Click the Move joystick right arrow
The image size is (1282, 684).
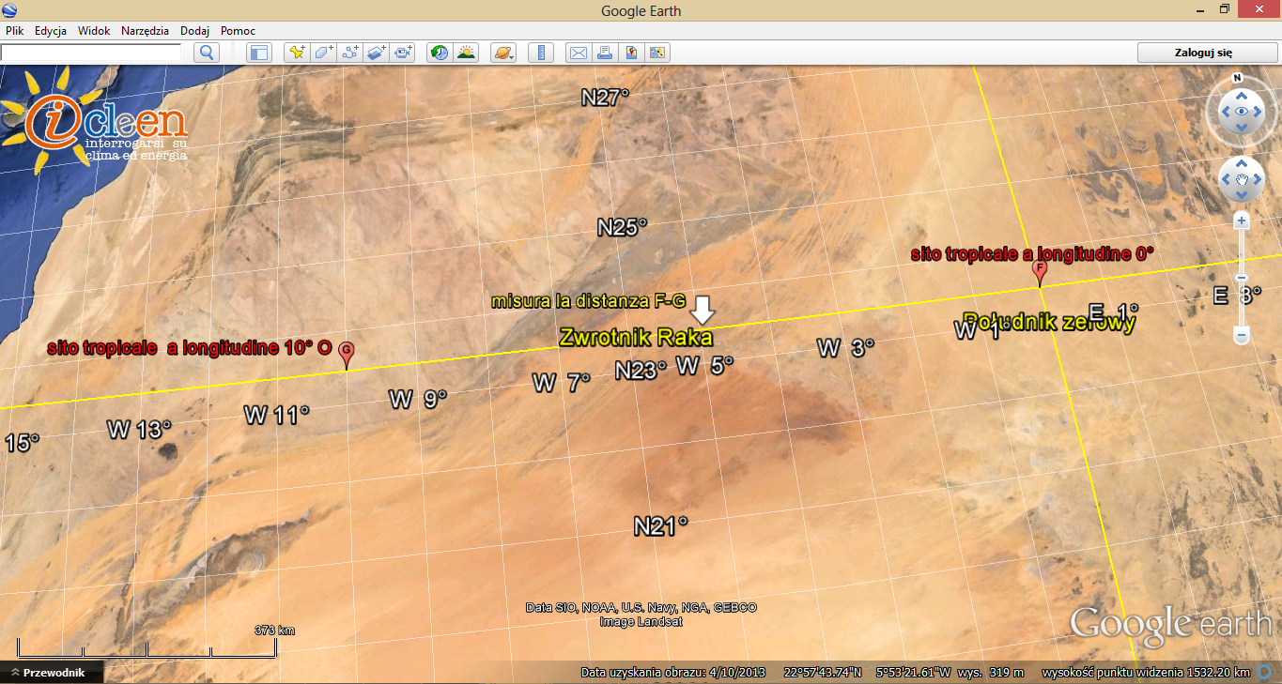1259,178
